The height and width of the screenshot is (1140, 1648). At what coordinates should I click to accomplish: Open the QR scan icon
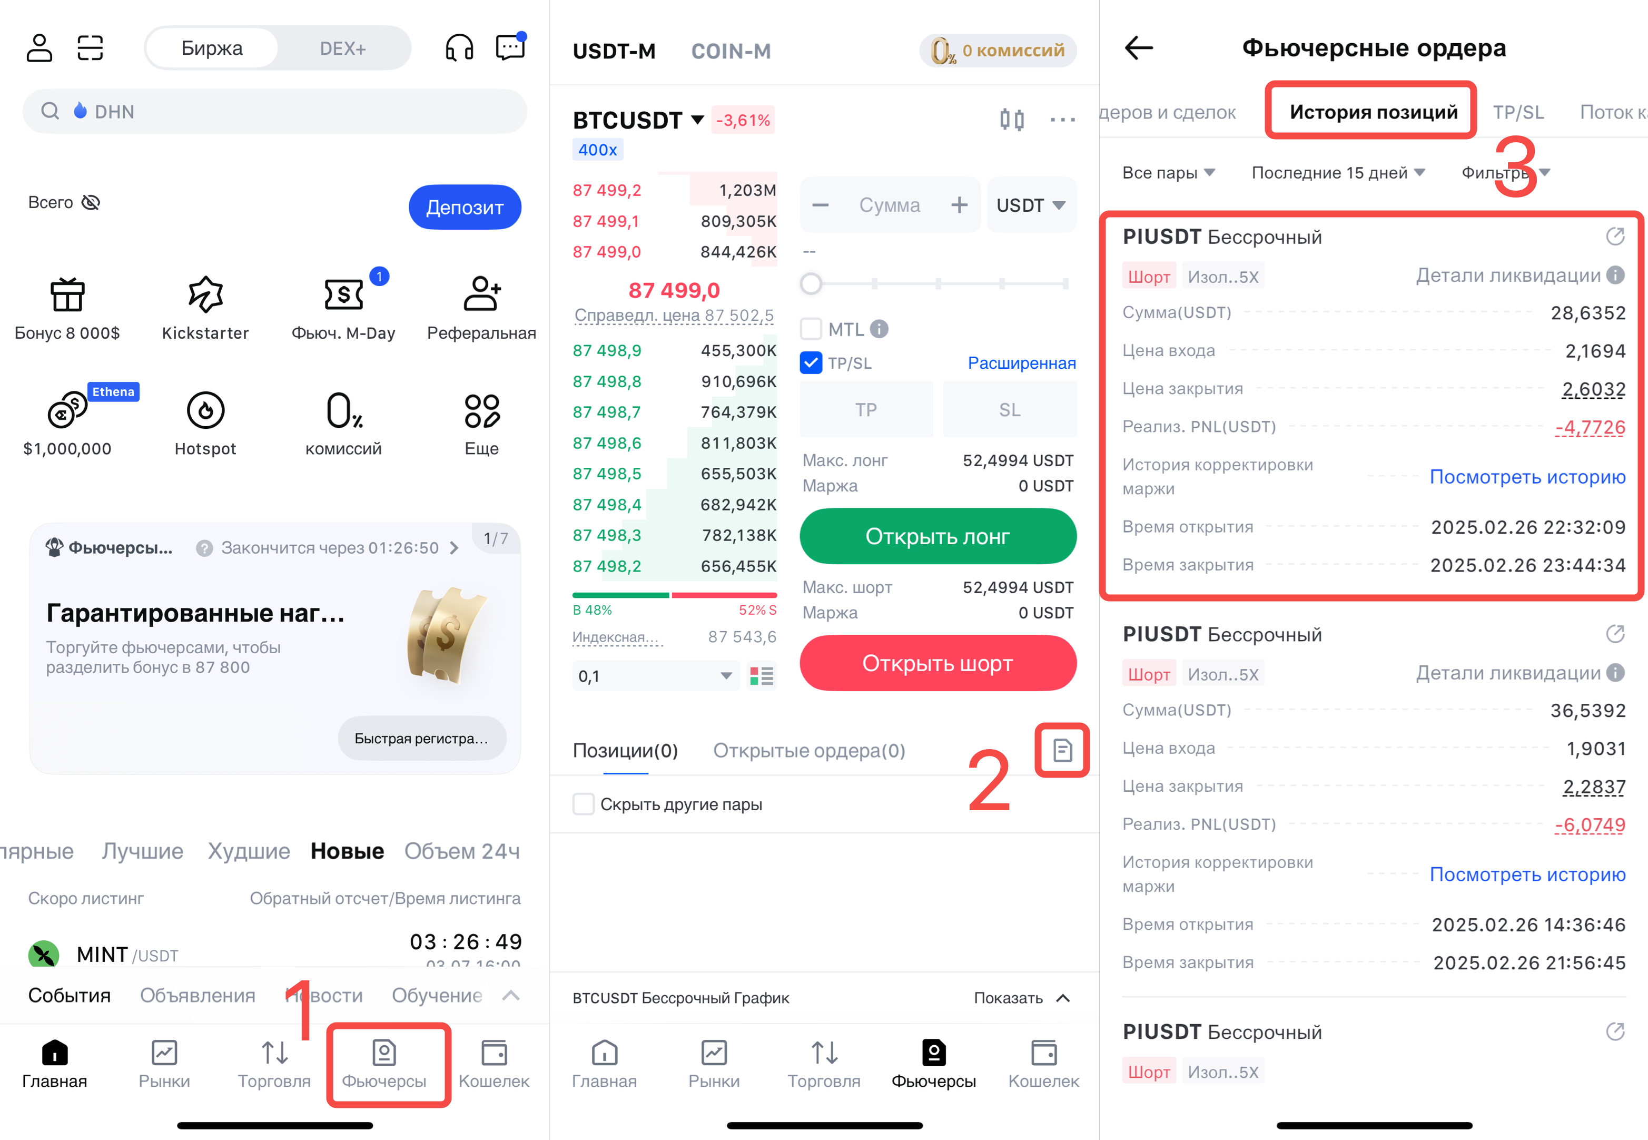coord(90,48)
